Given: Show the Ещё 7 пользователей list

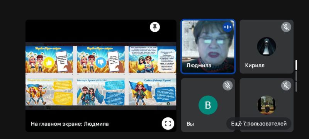Looking at the screenshot, I should coord(258,124).
